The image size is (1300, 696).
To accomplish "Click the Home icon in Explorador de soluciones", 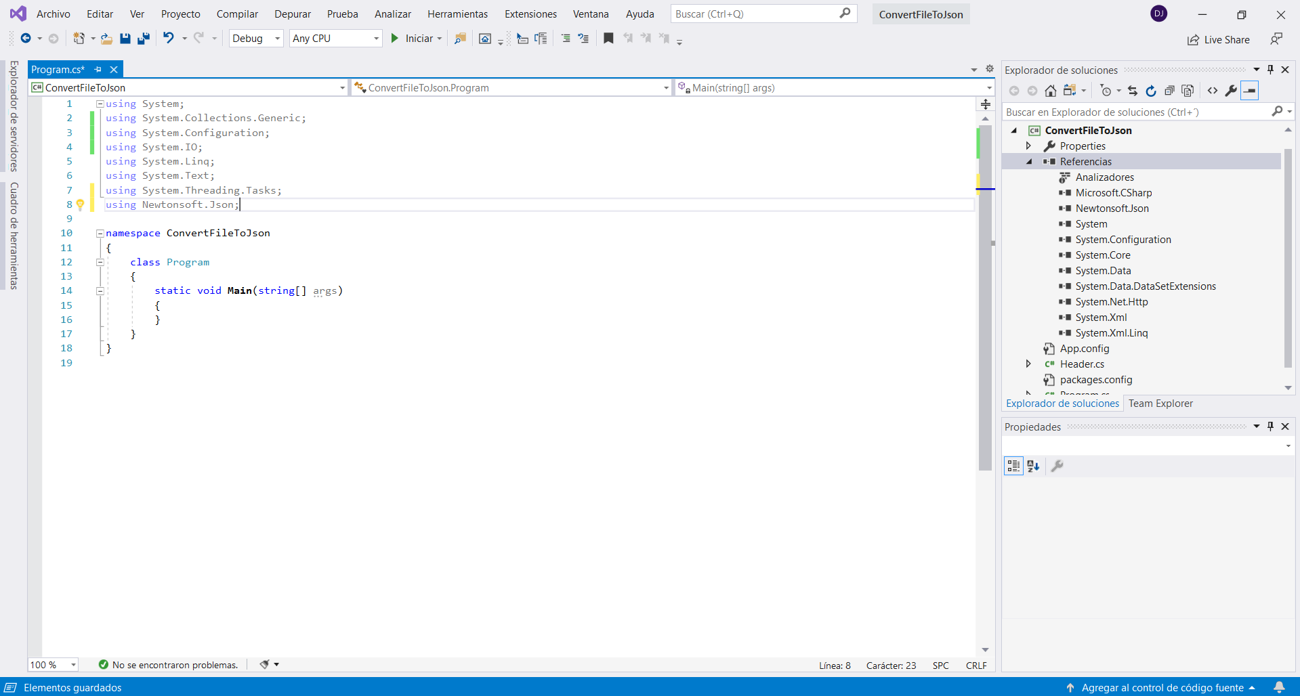I will pos(1050,91).
